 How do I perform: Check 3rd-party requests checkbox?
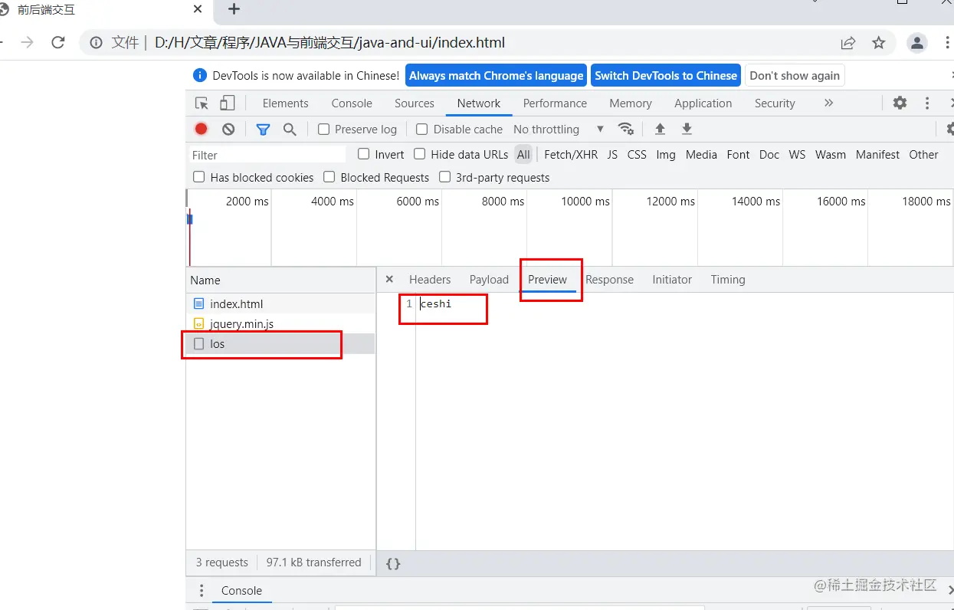(x=444, y=177)
